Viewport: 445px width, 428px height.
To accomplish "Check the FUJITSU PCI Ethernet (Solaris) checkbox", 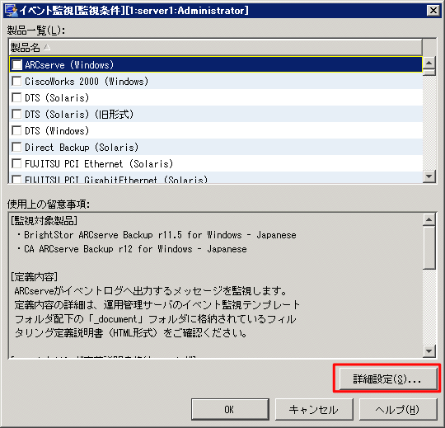I will click(16, 163).
